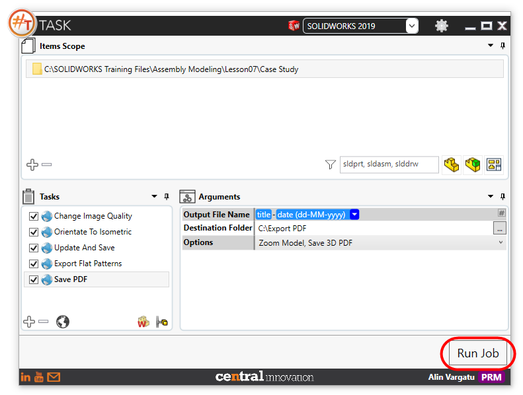Minimize the #TASK window
The height and width of the screenshot is (395, 523).
[x=470, y=28]
